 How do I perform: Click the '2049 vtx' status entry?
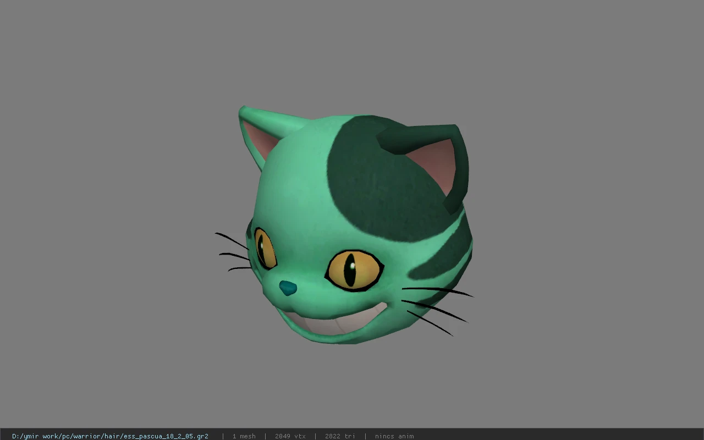point(290,436)
